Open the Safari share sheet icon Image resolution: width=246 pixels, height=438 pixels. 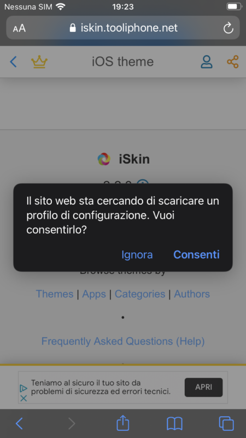coord(122,423)
